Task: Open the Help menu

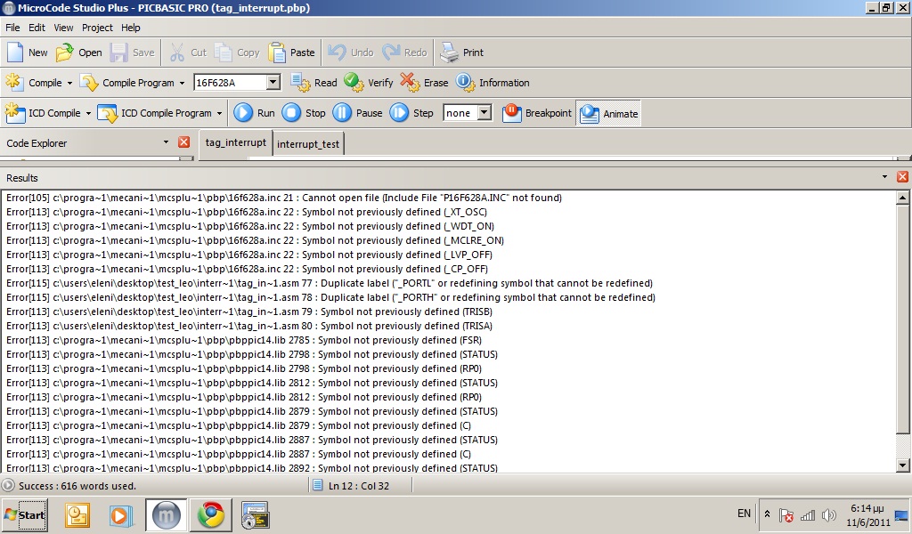Action: [x=130, y=28]
